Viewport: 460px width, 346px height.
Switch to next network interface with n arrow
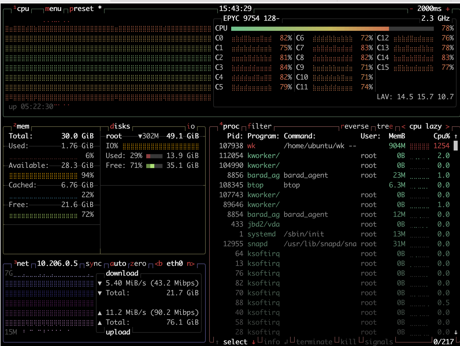tap(190, 264)
